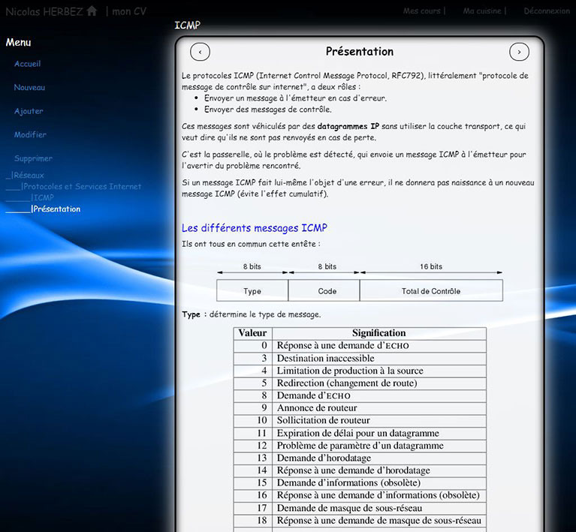The height and width of the screenshot is (532, 576).
Task: Click row Problème de paramètre d'un datagramme
Action: point(360,446)
